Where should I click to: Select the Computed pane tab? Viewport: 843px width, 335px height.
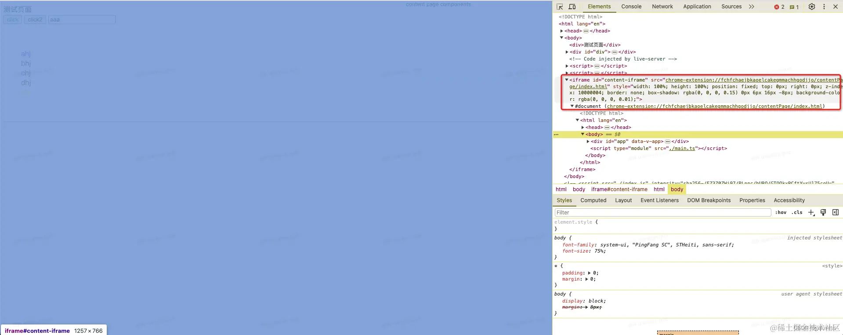(593, 200)
